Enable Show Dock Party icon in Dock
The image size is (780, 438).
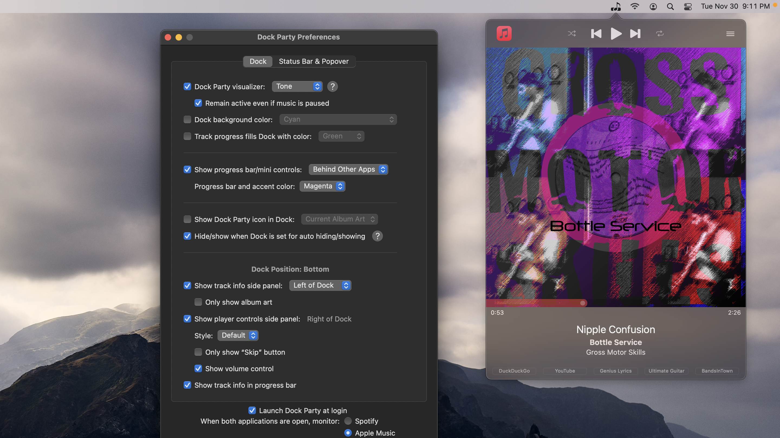[x=187, y=219]
